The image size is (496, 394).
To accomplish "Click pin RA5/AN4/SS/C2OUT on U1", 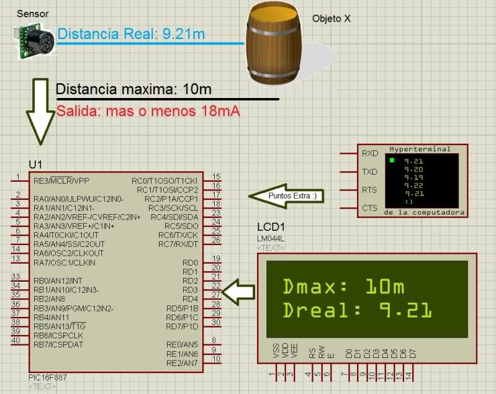I will click(x=69, y=244).
